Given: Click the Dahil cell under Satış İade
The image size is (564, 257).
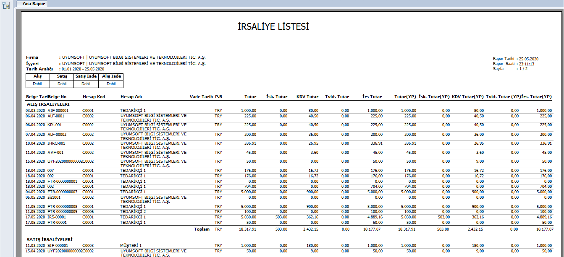Looking at the screenshot, I should coord(85,83).
